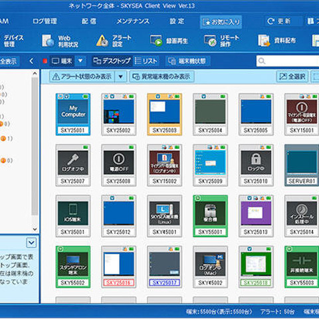
Task: Switch to デスクトップ view
Action: tap(112, 61)
